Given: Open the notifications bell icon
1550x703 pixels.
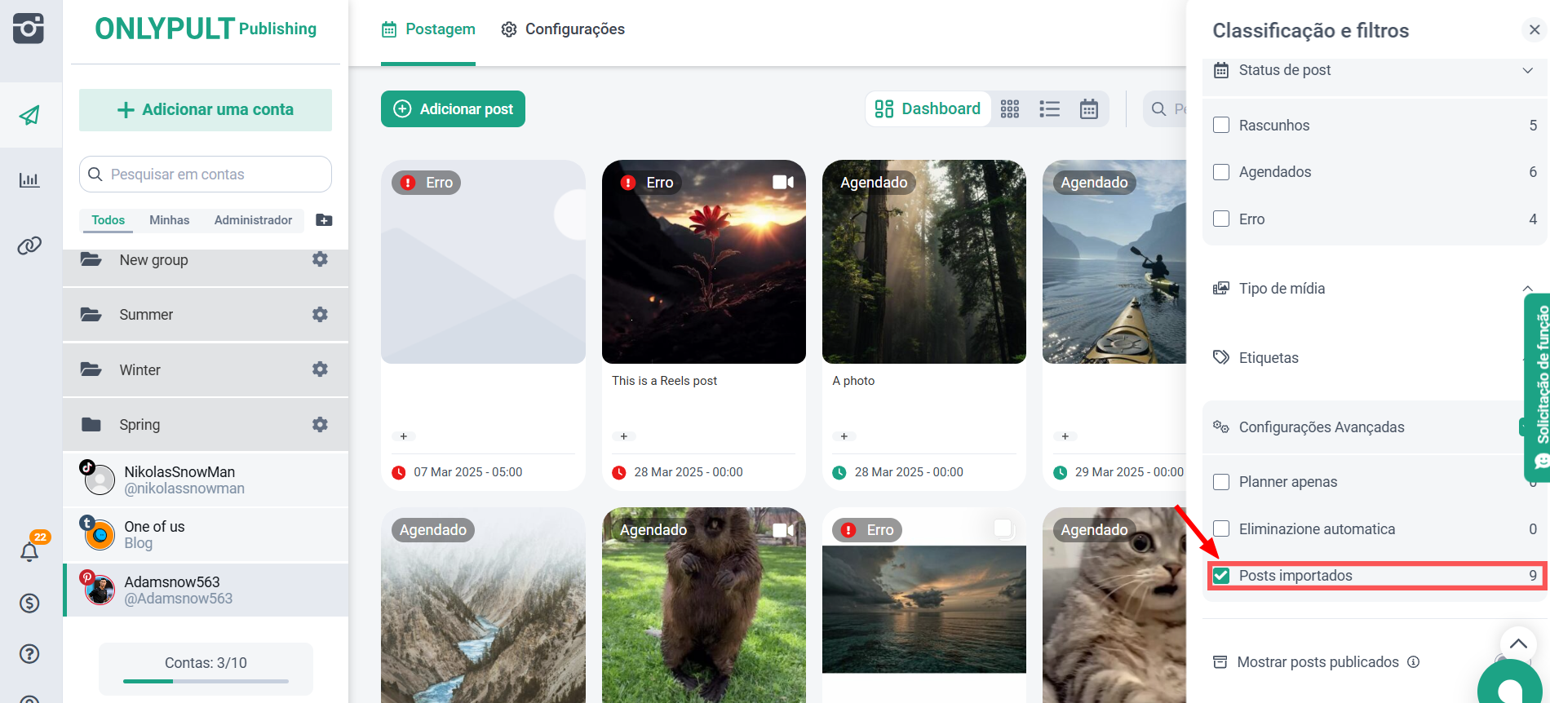Looking at the screenshot, I should click(29, 552).
